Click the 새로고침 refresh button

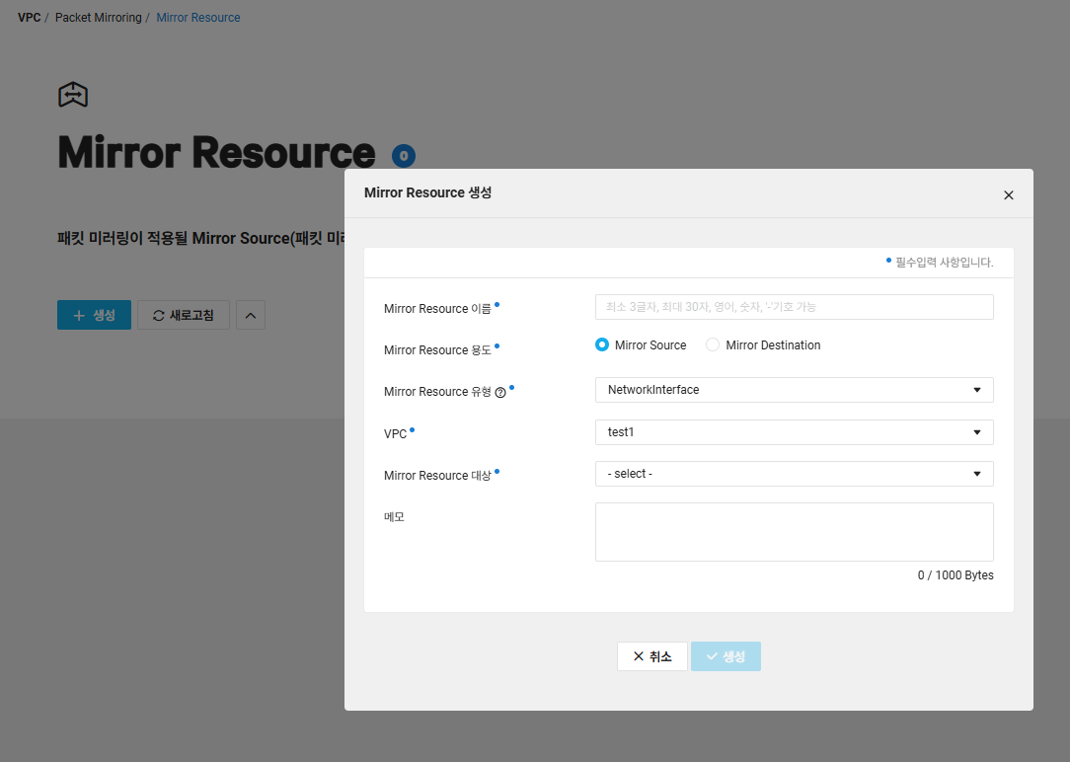pos(184,315)
